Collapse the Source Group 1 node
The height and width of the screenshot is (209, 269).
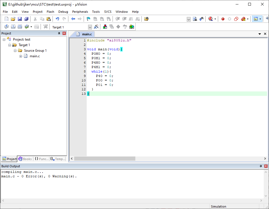click(15, 51)
